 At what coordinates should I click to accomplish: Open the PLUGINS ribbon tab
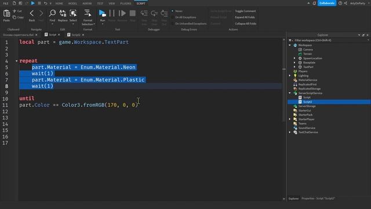(126, 3)
